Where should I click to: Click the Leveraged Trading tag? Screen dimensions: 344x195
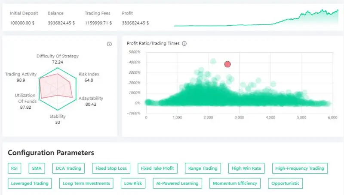[x=30, y=183]
